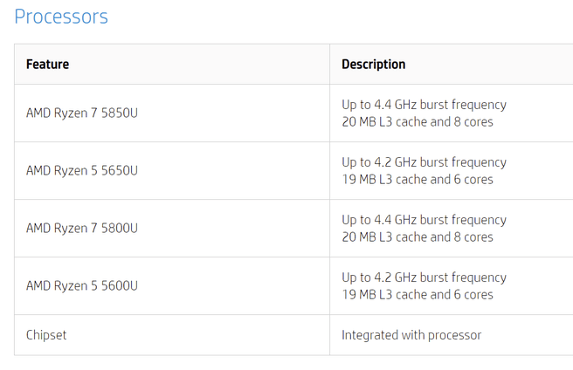Screen dimensions: 573x370
Task: Click the Description column header
Action: click(373, 65)
